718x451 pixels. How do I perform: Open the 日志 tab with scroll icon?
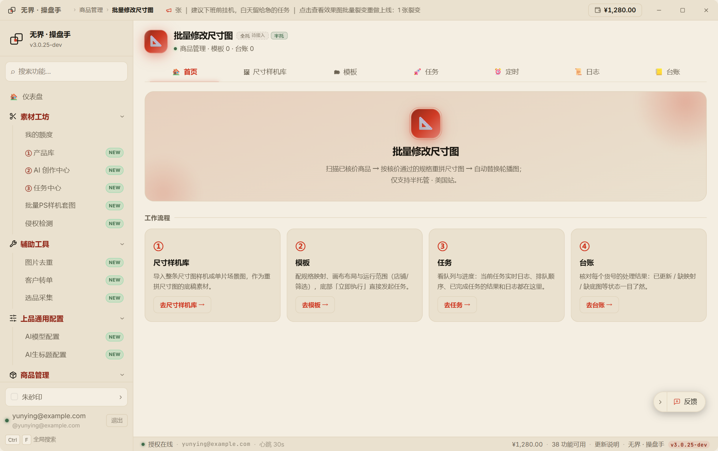[x=587, y=72]
